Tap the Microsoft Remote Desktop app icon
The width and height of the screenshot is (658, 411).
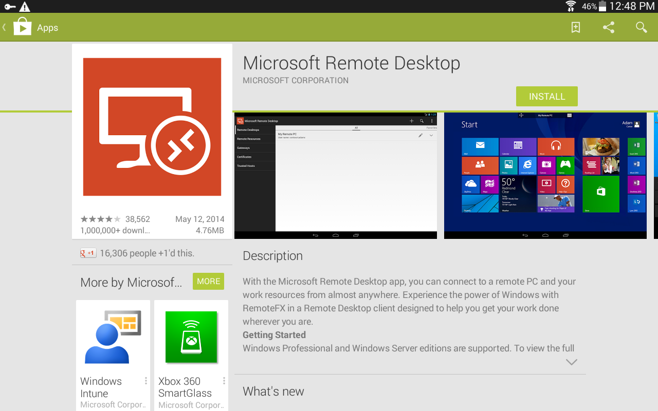(152, 127)
